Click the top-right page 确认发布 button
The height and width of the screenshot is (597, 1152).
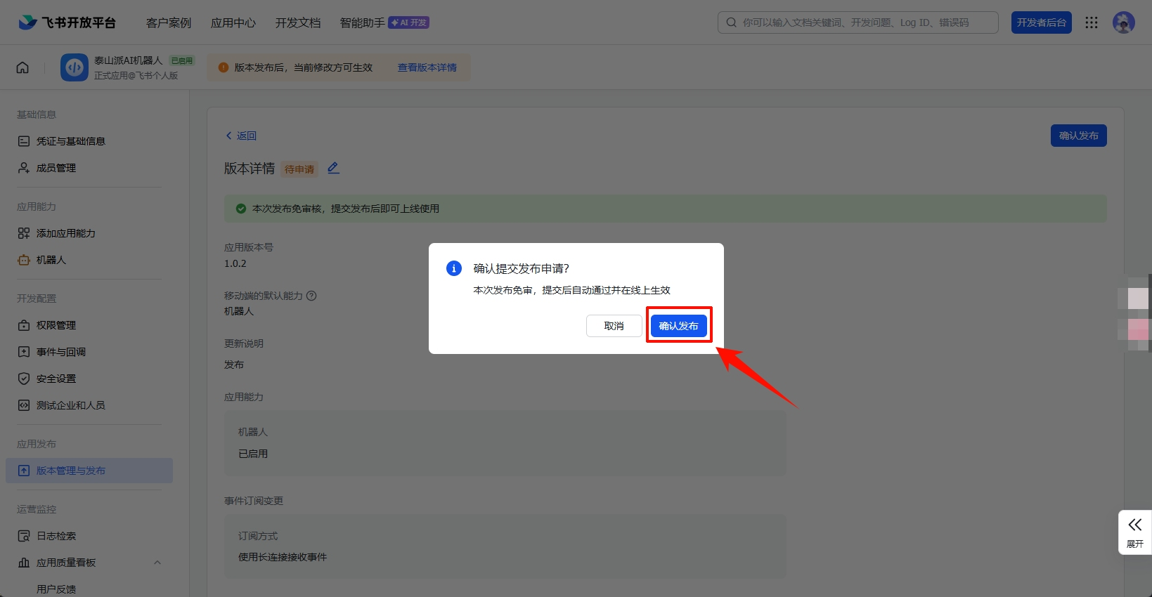coord(1078,136)
